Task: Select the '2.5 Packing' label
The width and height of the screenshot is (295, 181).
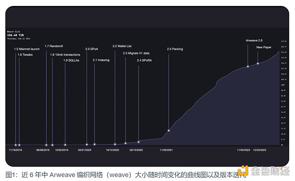Action: 175,49
